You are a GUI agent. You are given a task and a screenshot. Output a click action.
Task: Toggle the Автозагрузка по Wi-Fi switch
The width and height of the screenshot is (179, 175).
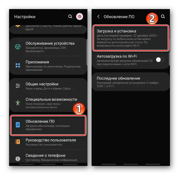point(160,60)
